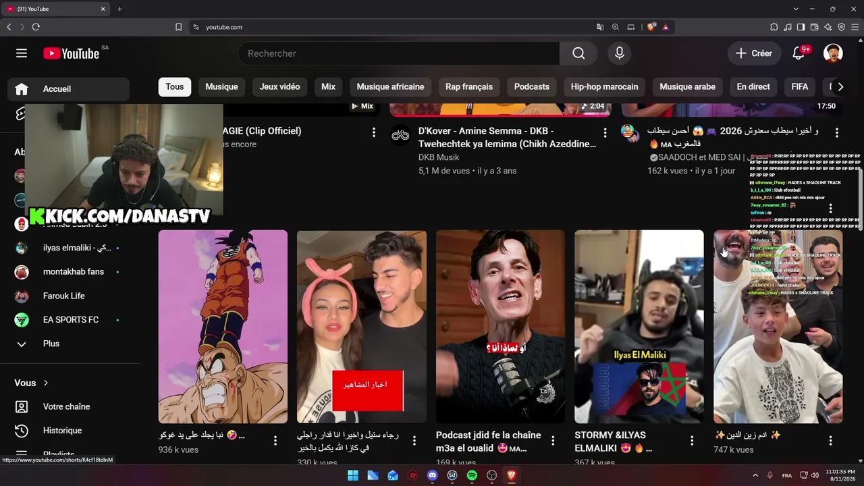The image size is (864, 486).
Task: Select the FIFA filter chip
Action: 800,86
